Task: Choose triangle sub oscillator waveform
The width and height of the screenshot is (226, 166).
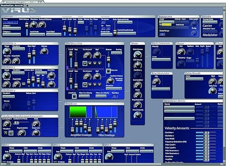Action: tap(6, 133)
